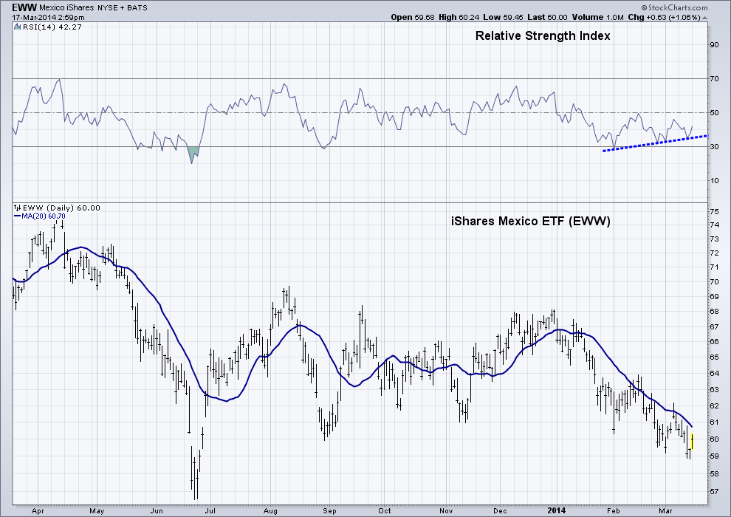This screenshot has height=517, width=731.
Task: Click the Jul label on the date axis
Action: tap(211, 511)
